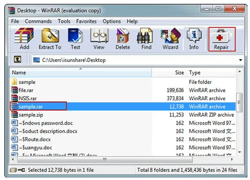Click the ~$ndows password.doc Word icon

click(x=14, y=123)
